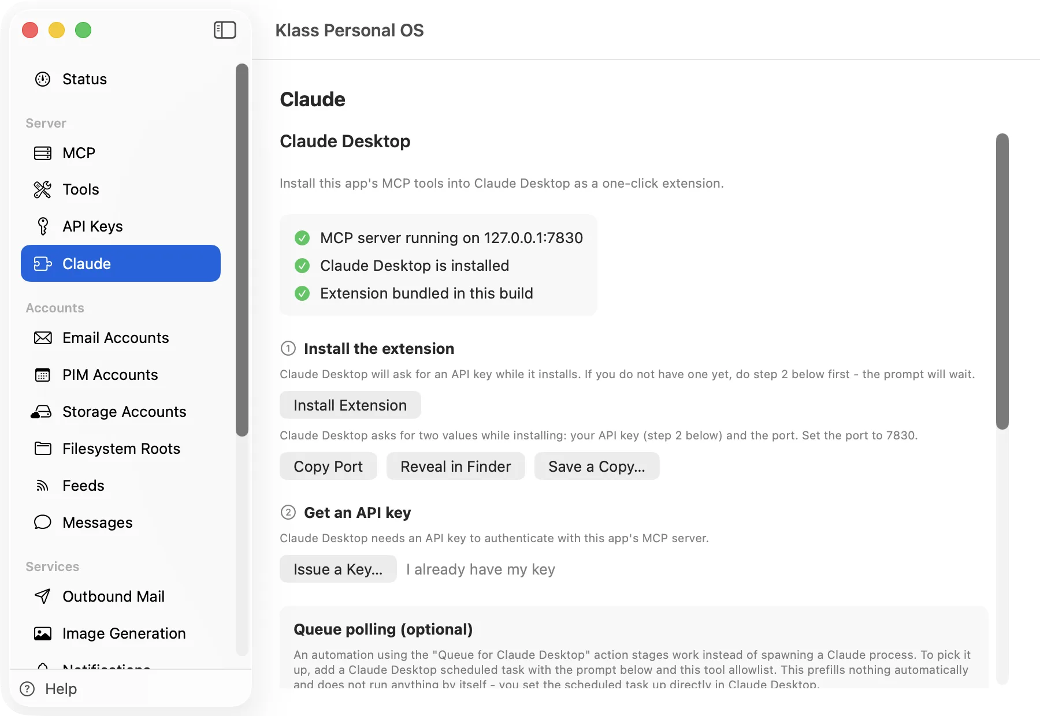Image resolution: width=1040 pixels, height=716 pixels.
Task: Click the sidebar vertical scrollbar
Action: click(242, 249)
